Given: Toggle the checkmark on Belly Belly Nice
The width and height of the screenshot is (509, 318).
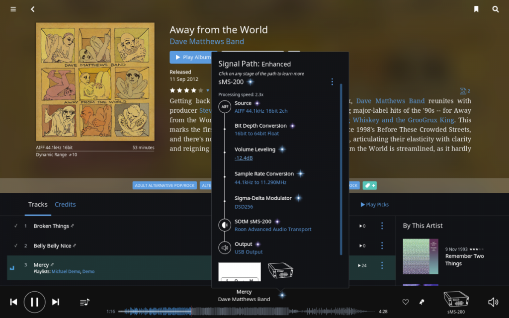Looking at the screenshot, I should 15,245.
